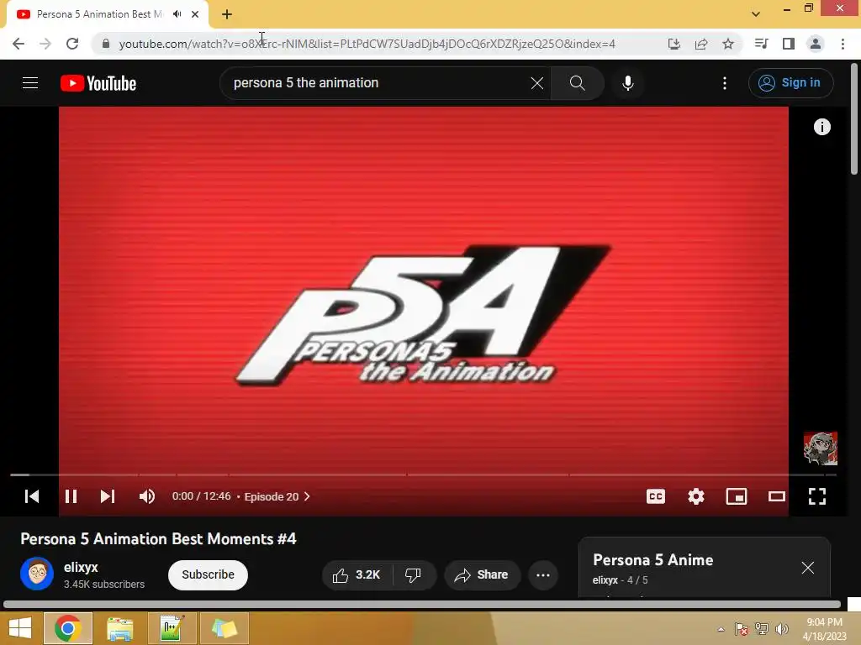Open Chrome media controls icon
This screenshot has height=645, width=861.
coord(762,44)
